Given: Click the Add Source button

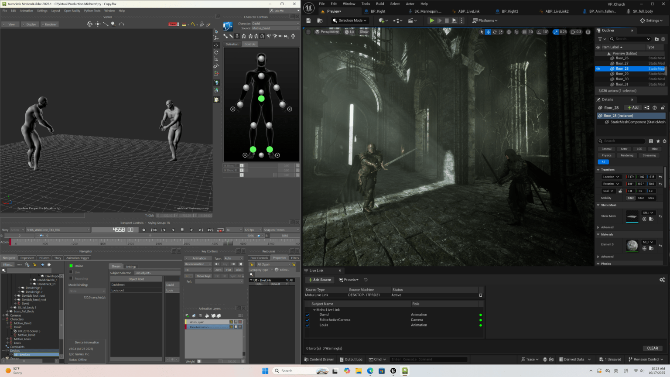Looking at the screenshot, I should click(320, 280).
